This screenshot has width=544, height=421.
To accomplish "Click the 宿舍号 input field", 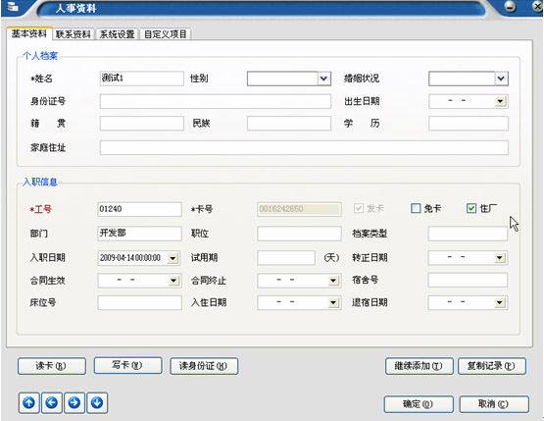I will [x=468, y=280].
